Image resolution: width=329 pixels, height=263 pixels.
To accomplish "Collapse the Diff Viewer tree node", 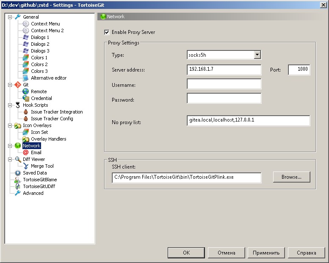I will click(x=10, y=159).
